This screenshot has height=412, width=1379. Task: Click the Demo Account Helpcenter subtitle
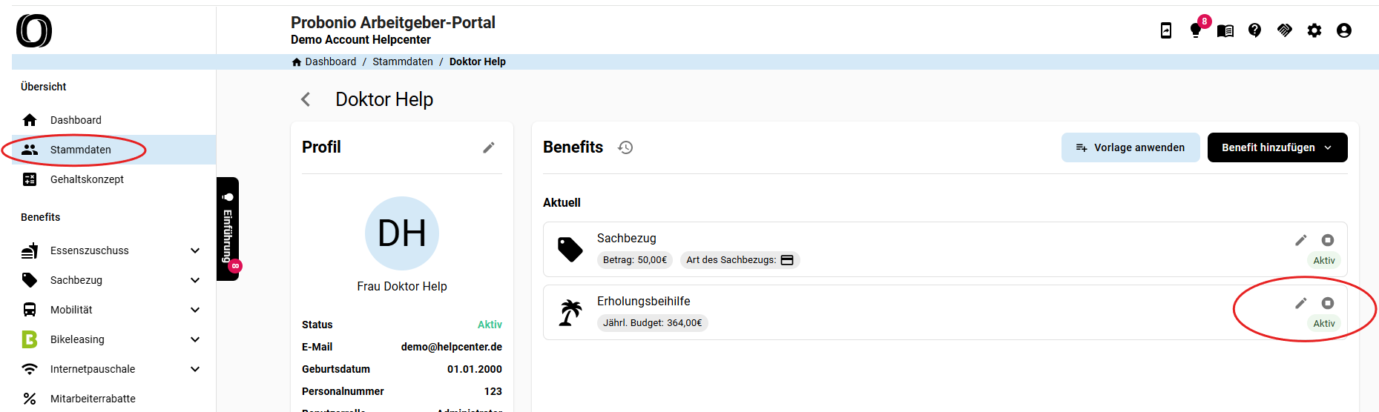pyautogui.click(x=361, y=40)
